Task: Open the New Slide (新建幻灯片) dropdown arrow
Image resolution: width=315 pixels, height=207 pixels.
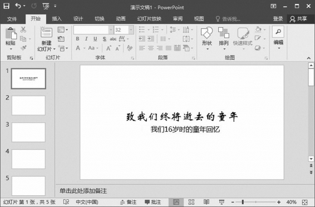Action: (x=54, y=49)
